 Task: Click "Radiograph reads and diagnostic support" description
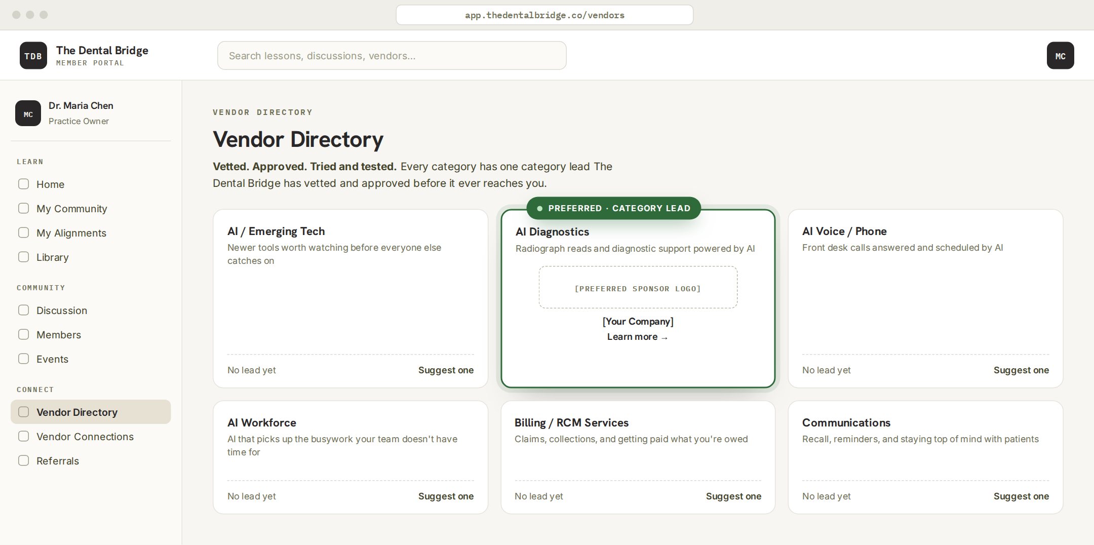(x=635, y=249)
